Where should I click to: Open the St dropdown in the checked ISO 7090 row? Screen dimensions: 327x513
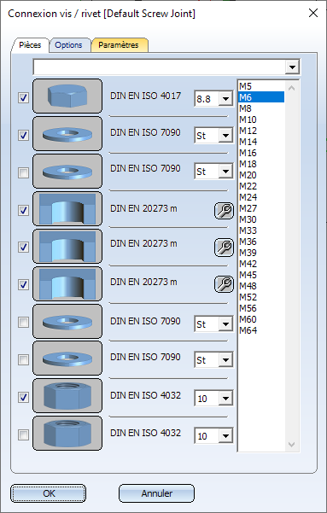225,135
